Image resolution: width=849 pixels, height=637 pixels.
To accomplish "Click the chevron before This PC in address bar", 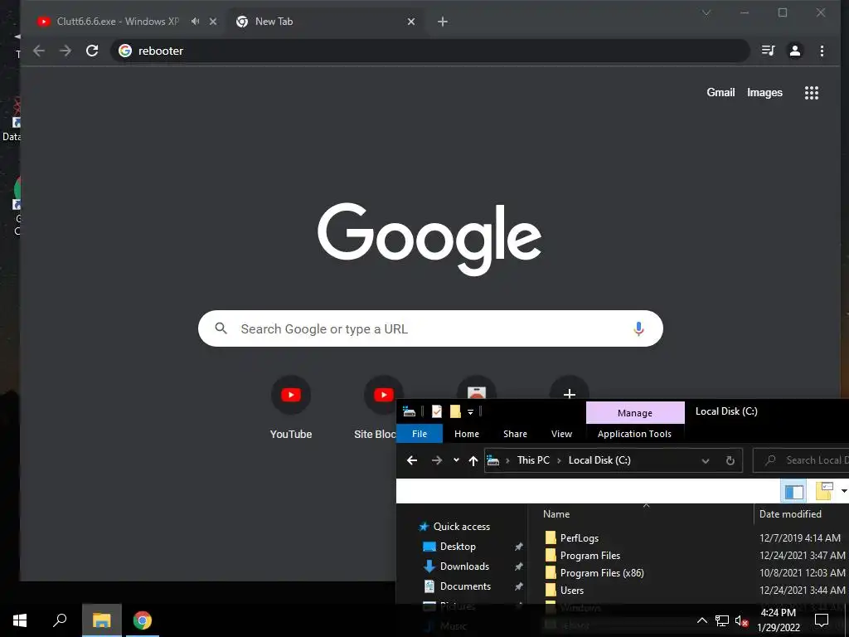I will click(507, 460).
